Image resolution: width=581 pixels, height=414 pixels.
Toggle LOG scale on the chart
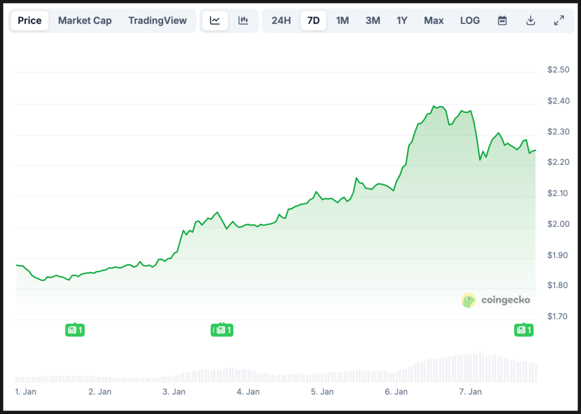point(470,20)
